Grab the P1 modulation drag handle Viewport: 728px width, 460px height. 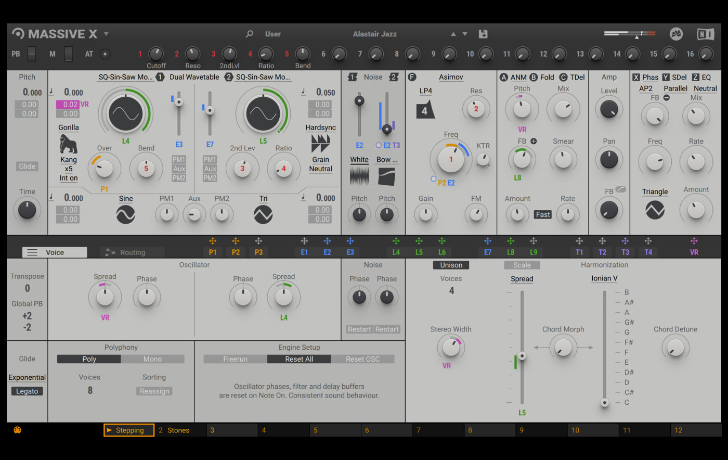213,241
